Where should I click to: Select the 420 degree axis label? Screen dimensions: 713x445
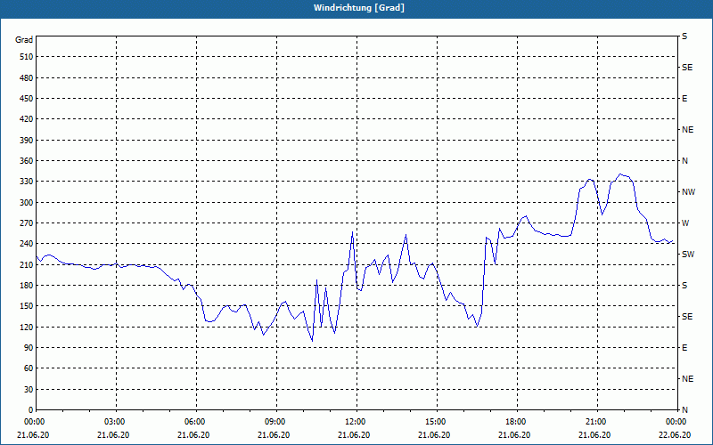click(x=27, y=119)
